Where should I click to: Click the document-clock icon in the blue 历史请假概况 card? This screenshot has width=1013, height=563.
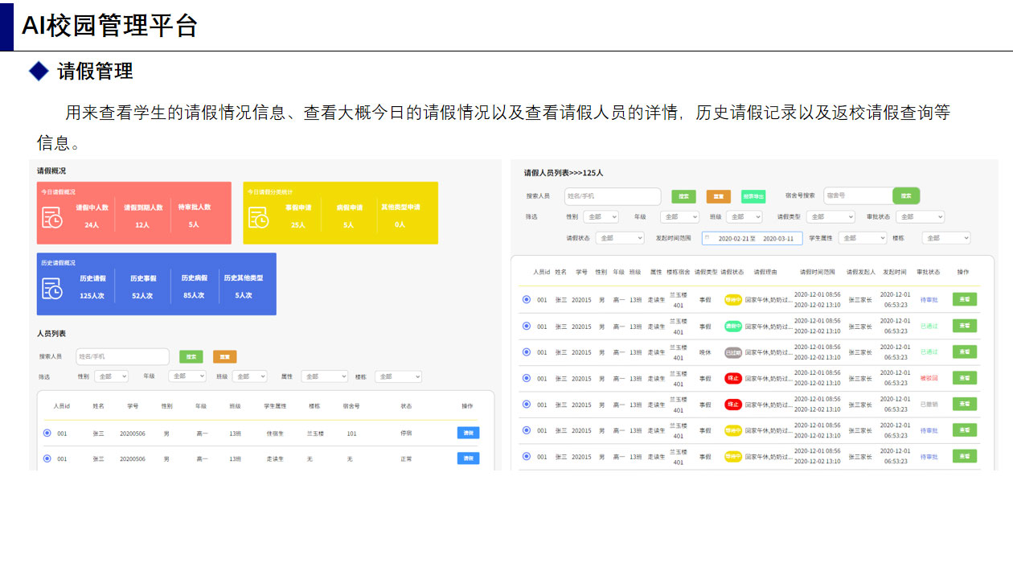tap(52, 288)
